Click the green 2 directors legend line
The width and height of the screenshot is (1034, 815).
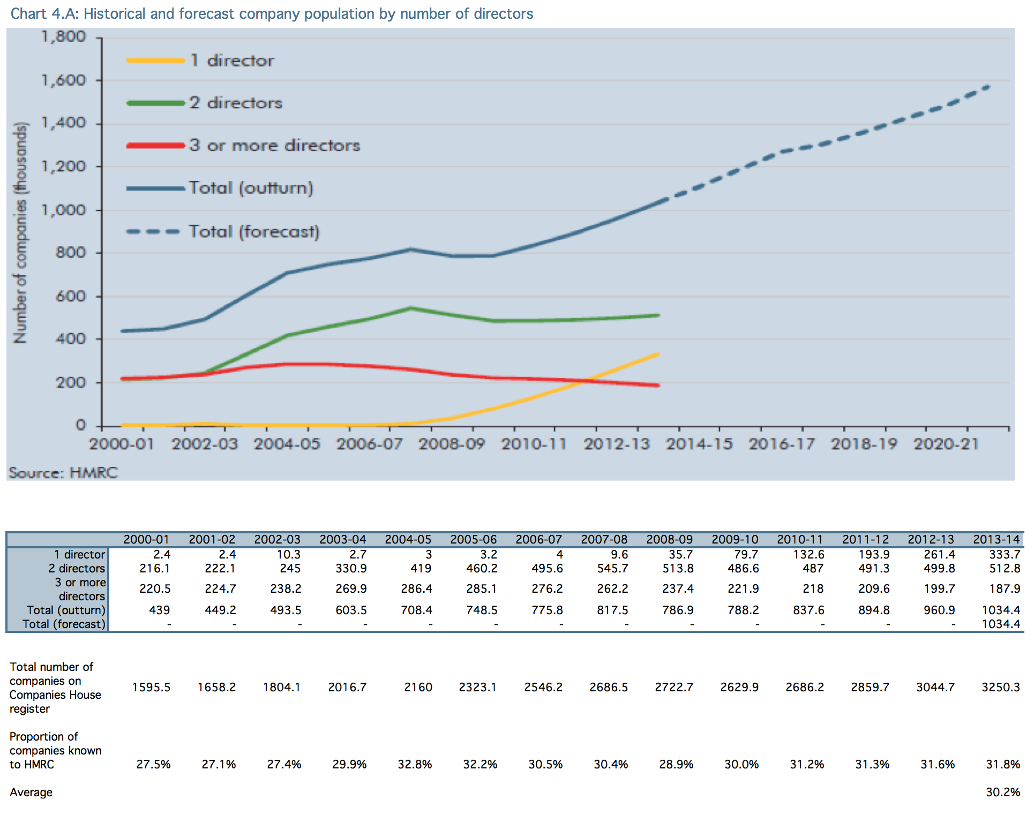[155, 103]
